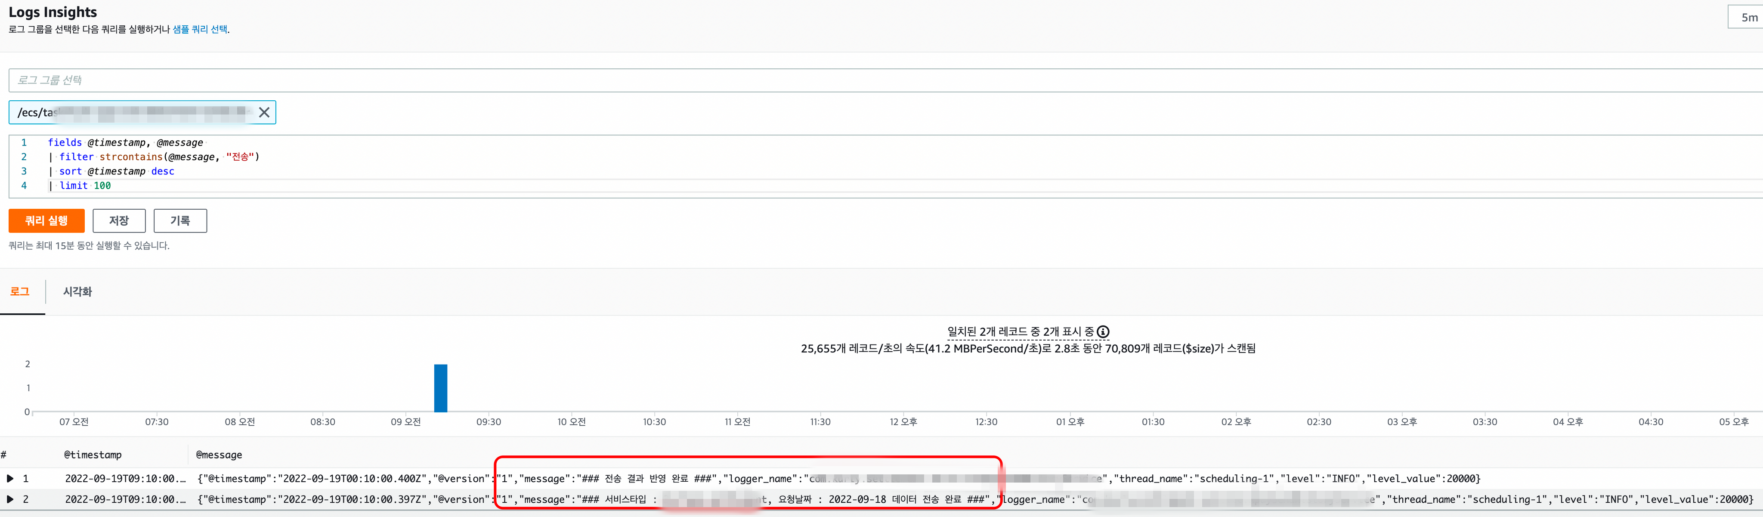The width and height of the screenshot is (1763, 517).
Task: Click the info icon next to record count
Action: point(1103,332)
